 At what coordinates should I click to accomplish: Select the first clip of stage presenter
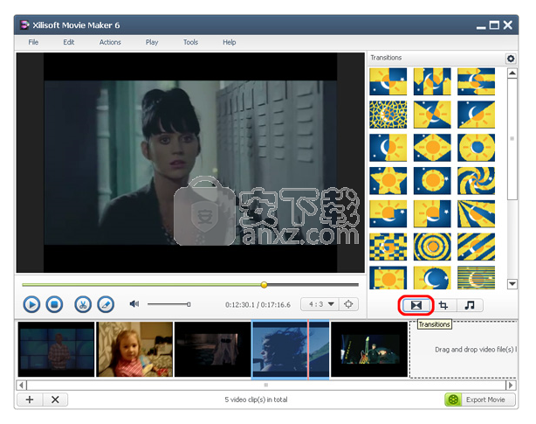point(56,349)
